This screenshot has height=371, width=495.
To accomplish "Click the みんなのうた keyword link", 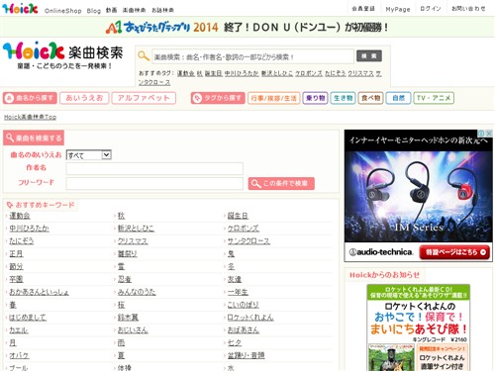I will tap(137, 292).
